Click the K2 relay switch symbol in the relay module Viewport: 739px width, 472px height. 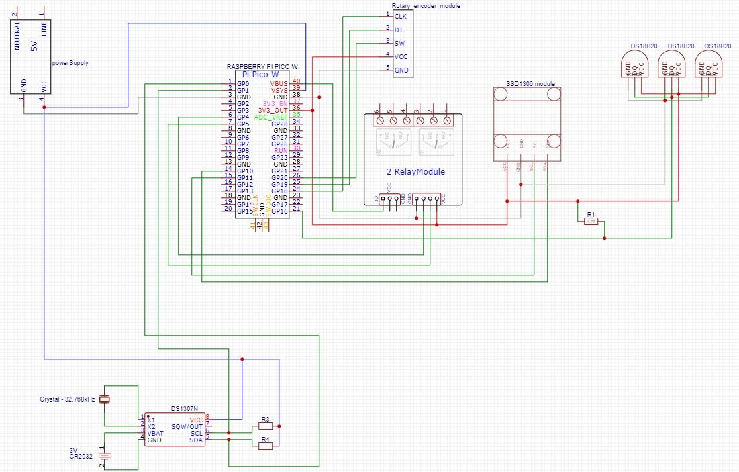393,142
